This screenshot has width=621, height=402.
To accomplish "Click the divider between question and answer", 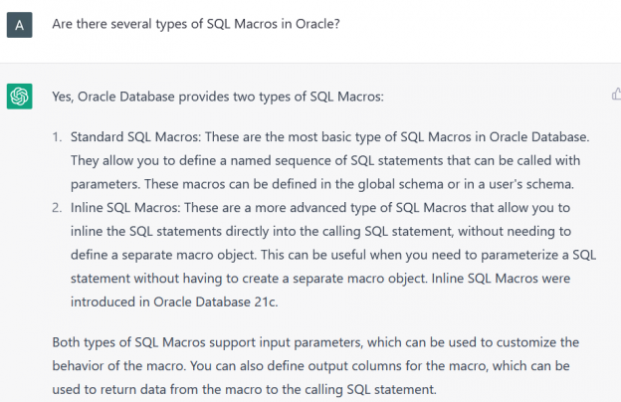I will (310, 63).
